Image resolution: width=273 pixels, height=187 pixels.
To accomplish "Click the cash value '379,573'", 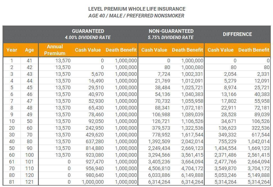I will pyautogui.click(x=161, y=128).
